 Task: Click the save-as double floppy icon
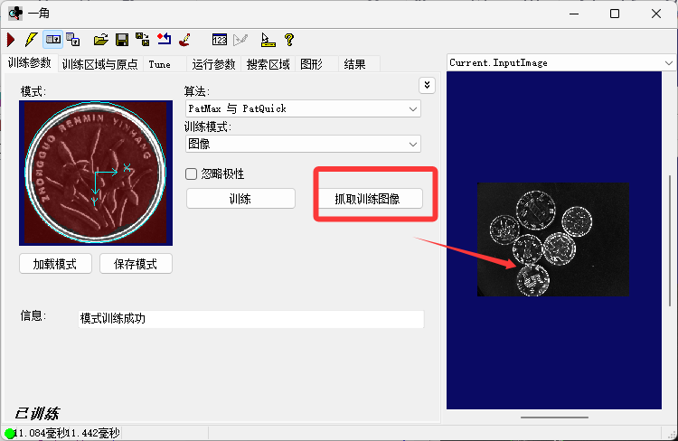[x=143, y=40]
